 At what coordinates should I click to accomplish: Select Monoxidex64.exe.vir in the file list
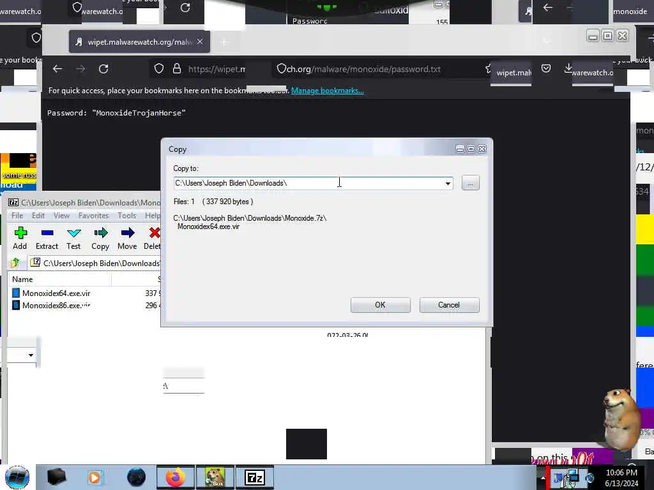56,293
